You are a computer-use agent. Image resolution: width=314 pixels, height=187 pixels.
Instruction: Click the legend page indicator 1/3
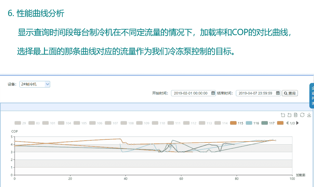(x=292, y=123)
